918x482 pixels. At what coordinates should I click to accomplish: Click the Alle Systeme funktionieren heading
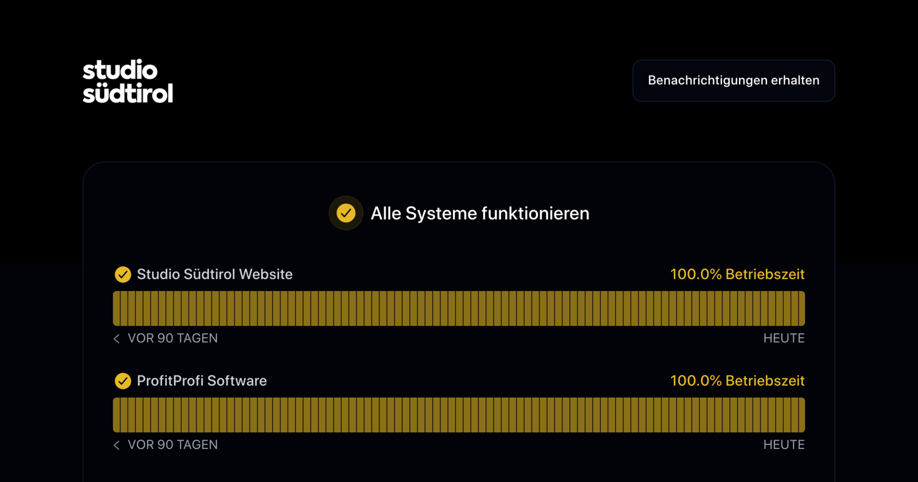(480, 213)
